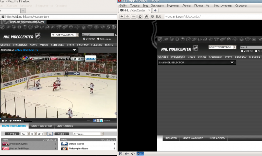Image resolution: width=262 pixels, height=156 pixels.
Task: Select NHL.com radio in Firefox page
Action: [98, 39]
